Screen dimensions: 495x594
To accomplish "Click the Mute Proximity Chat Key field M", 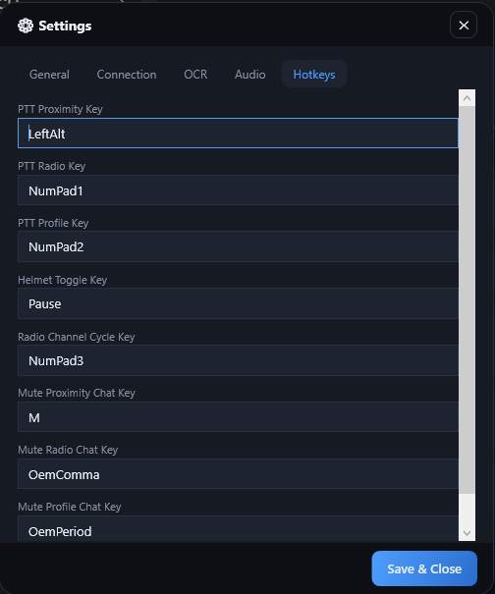I will 238,417.
